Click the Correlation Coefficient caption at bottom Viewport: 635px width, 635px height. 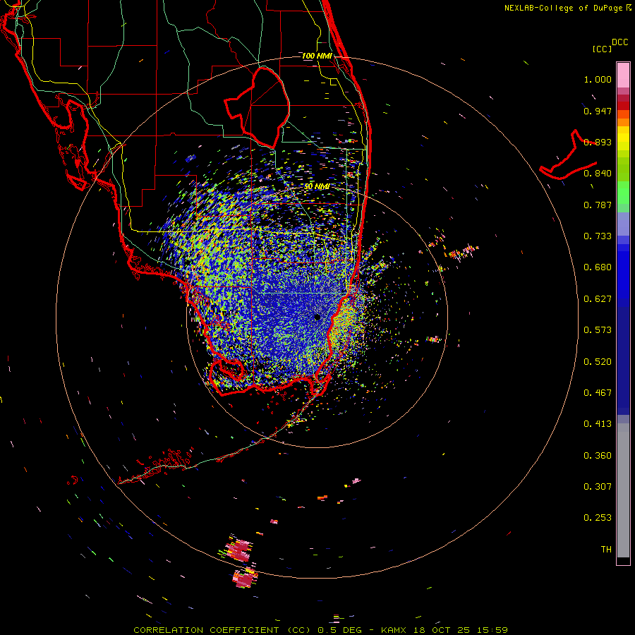click(320, 630)
